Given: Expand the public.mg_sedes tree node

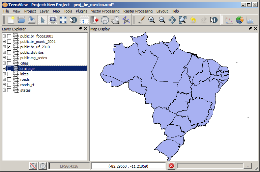Looking at the screenshot, I should coord(4,58).
